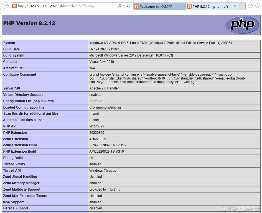
Task: Select the Debug Build 'no' value
Action: (x=91, y=158)
